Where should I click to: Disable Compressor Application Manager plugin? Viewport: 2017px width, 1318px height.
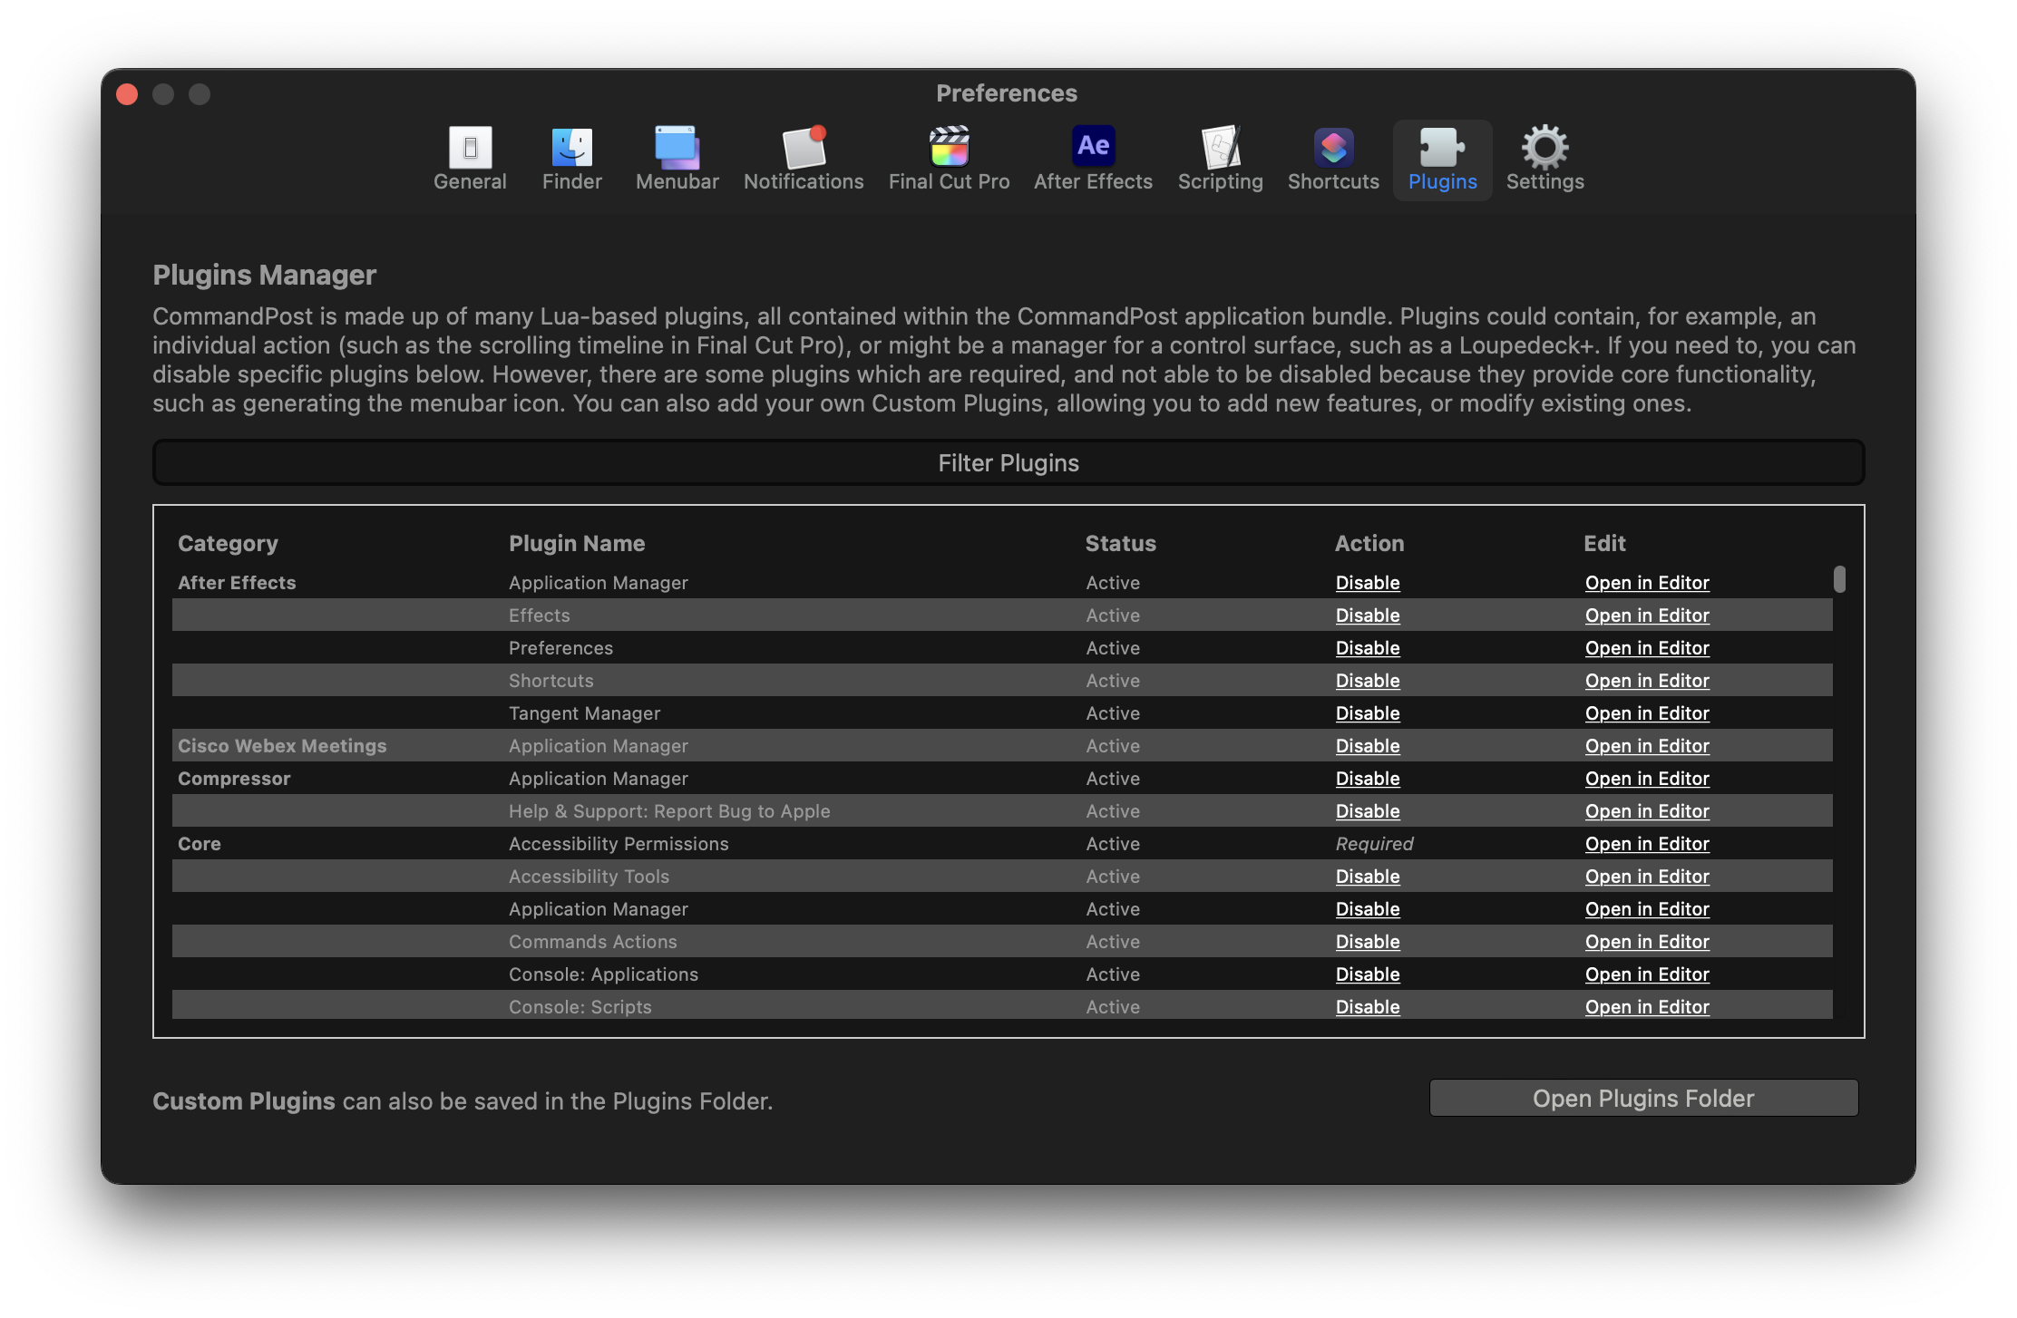[x=1368, y=779]
